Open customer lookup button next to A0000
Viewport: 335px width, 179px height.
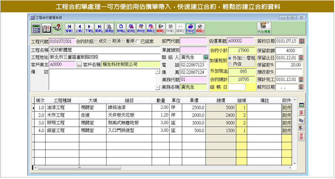click(79, 65)
